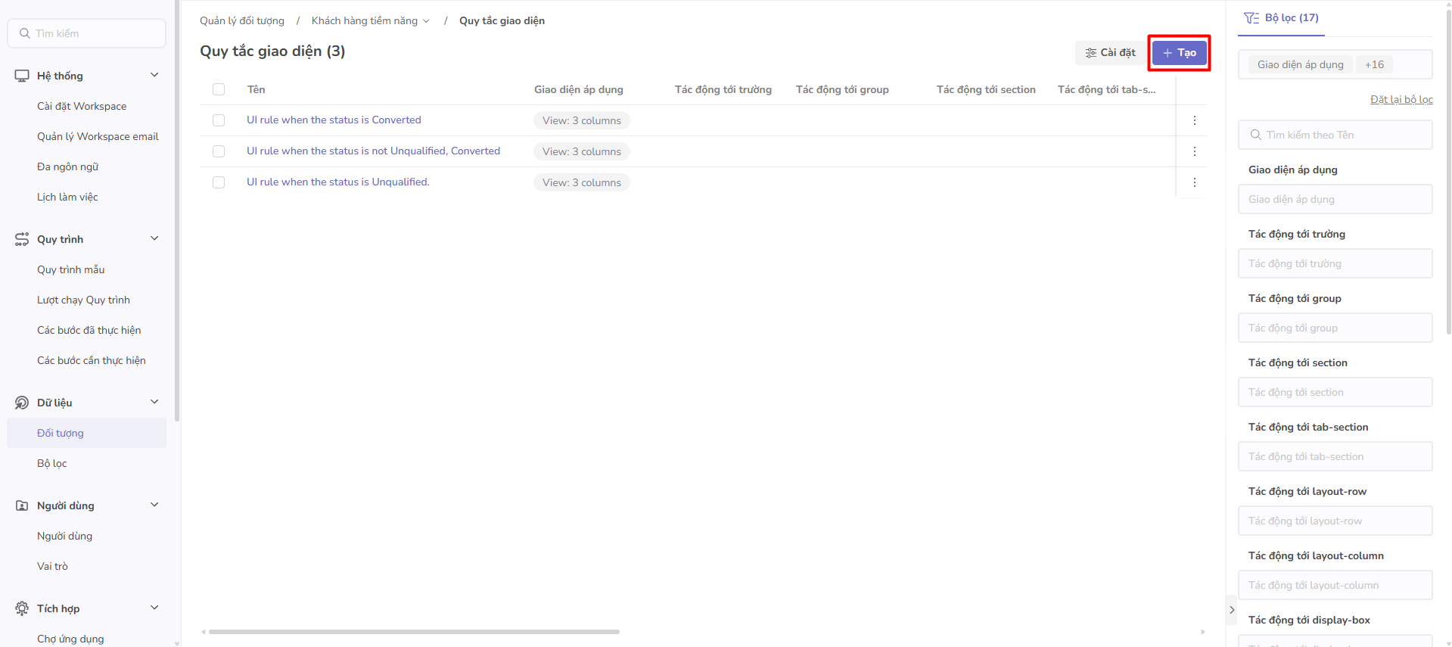Click the Đặt lại bộ lọc link
Screen dimensions: 1452x647
point(1401,99)
